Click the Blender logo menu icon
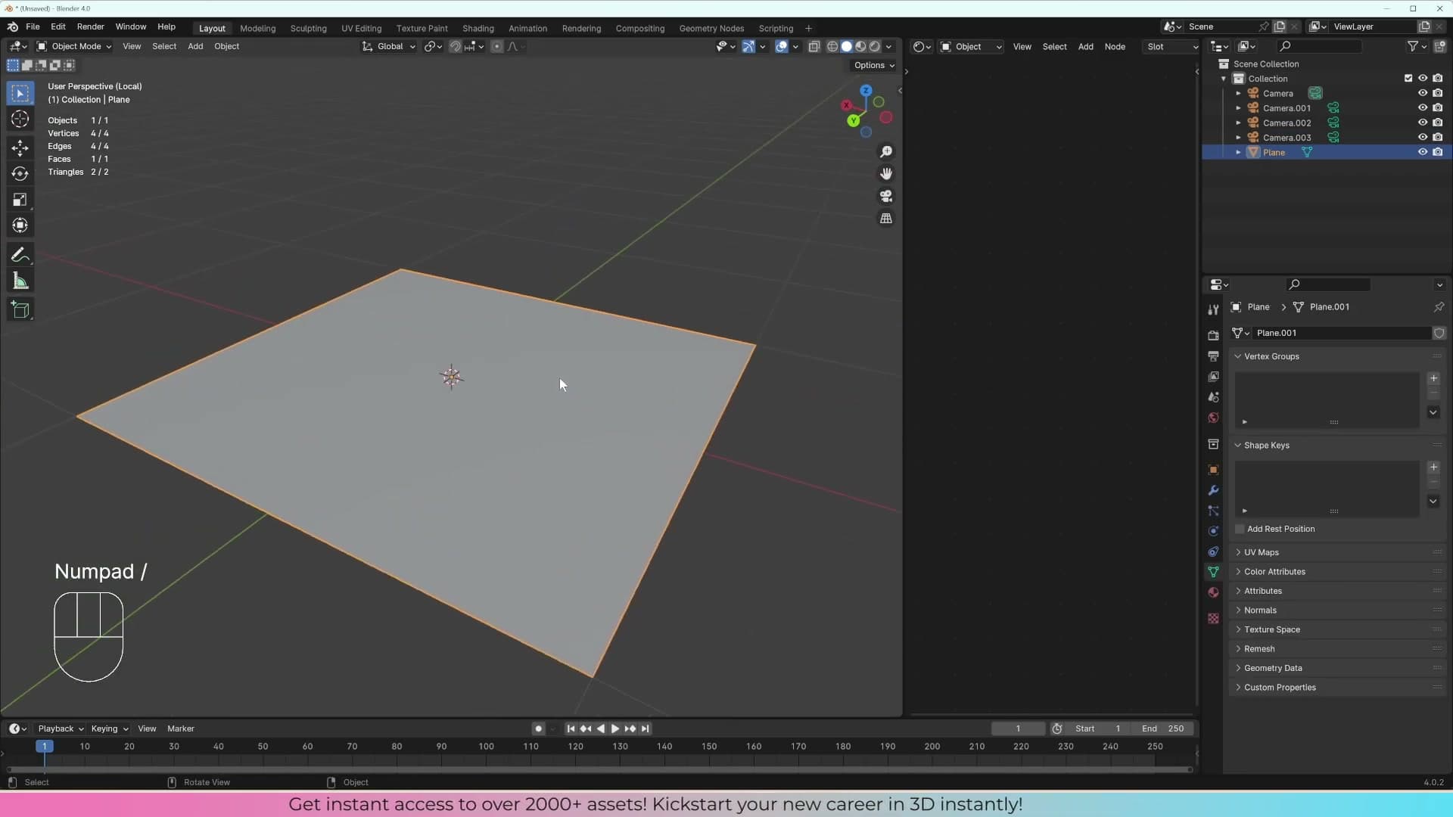1453x817 pixels. (13, 27)
